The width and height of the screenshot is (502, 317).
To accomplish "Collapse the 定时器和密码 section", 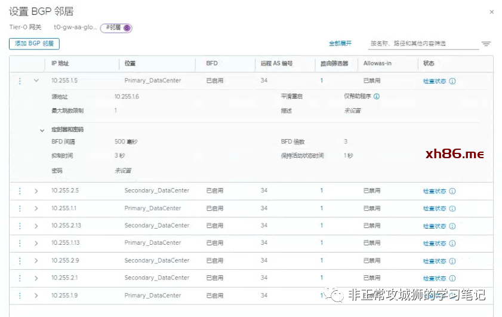I will click(42, 130).
